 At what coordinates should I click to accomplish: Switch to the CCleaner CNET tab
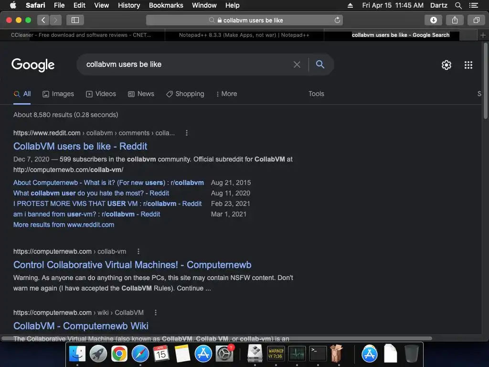click(82, 35)
